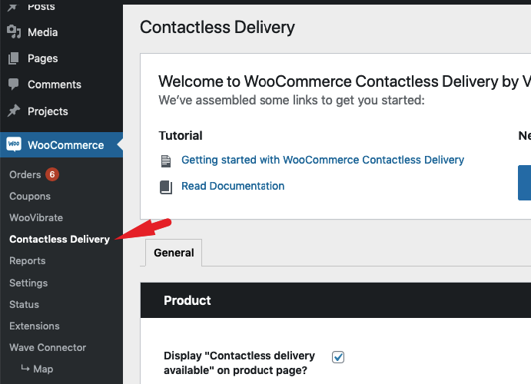Click the Media library icon

14,31
